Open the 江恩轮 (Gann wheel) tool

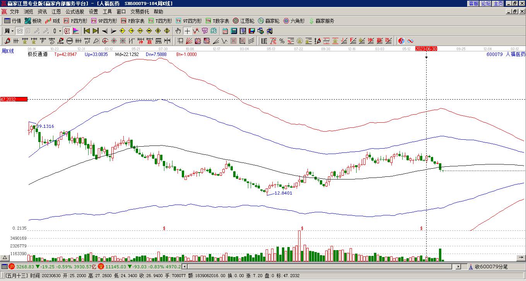tap(243, 21)
